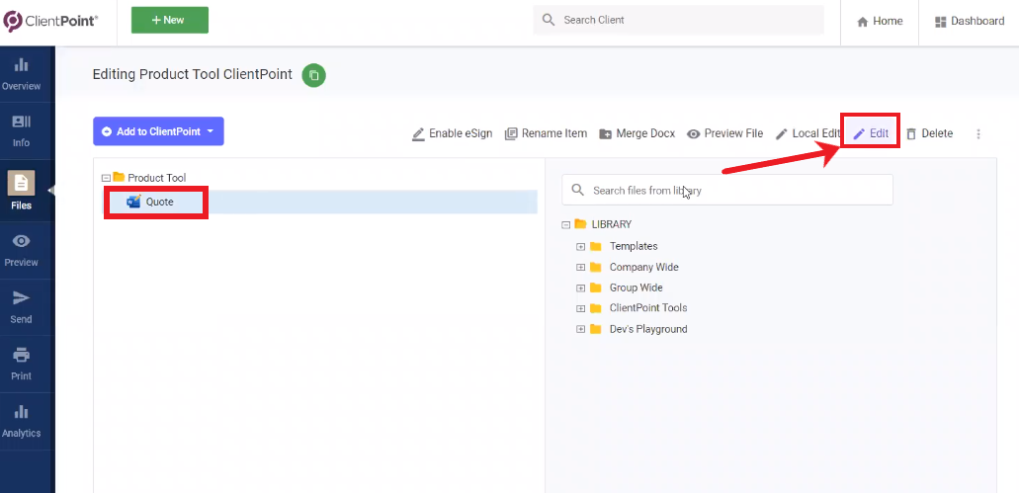Expand the Company Wide folder
1019x493 pixels.
581,268
